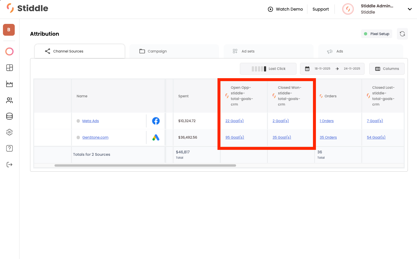Image resolution: width=417 pixels, height=259 pixels.
Task: Switch to Channel Sources tab
Action: (x=80, y=51)
